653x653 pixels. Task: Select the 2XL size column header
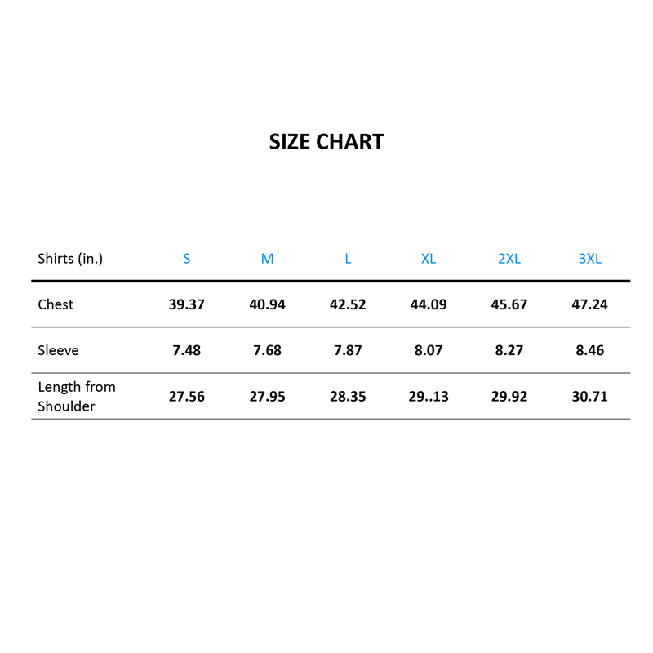[509, 259]
